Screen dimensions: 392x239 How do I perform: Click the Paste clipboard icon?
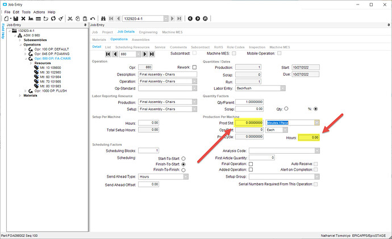coord(85,19)
